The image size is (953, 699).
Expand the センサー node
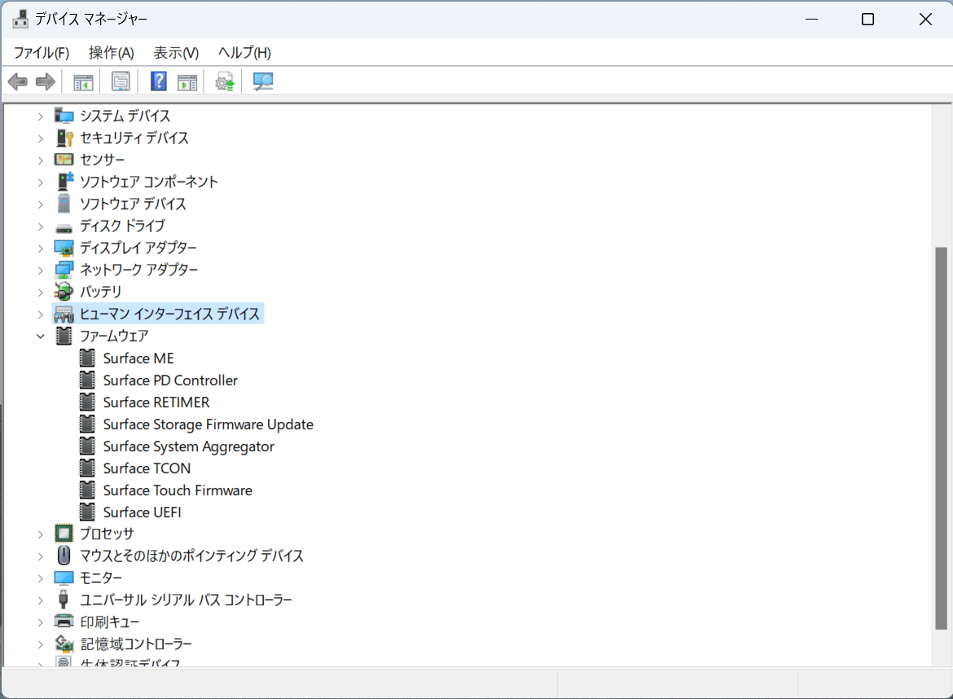coord(41,160)
